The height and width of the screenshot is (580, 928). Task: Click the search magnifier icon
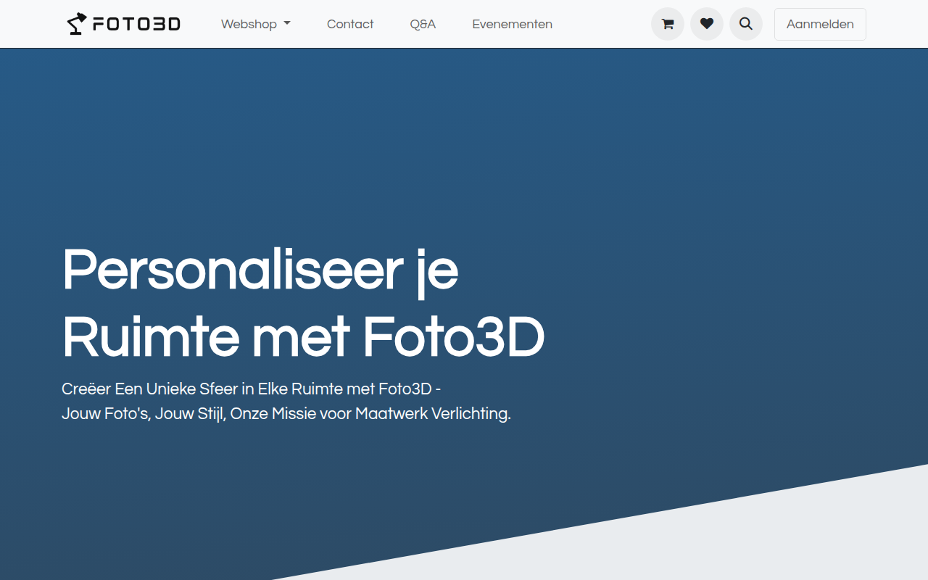pos(746,24)
